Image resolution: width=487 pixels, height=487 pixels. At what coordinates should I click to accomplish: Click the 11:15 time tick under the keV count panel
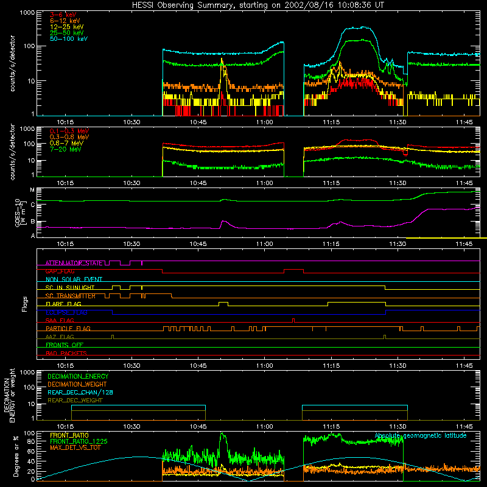point(331,122)
